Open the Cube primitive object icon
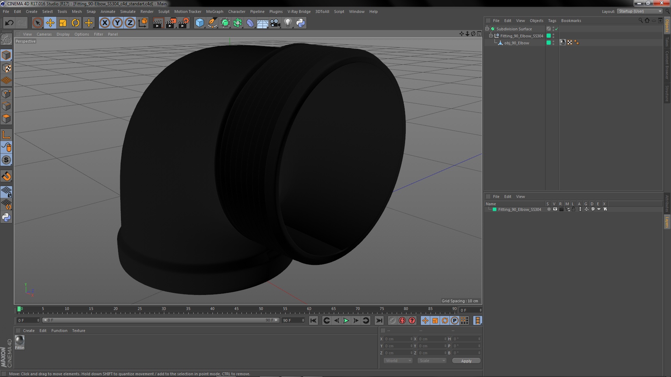Image resolution: width=671 pixels, height=377 pixels. pyautogui.click(x=200, y=23)
